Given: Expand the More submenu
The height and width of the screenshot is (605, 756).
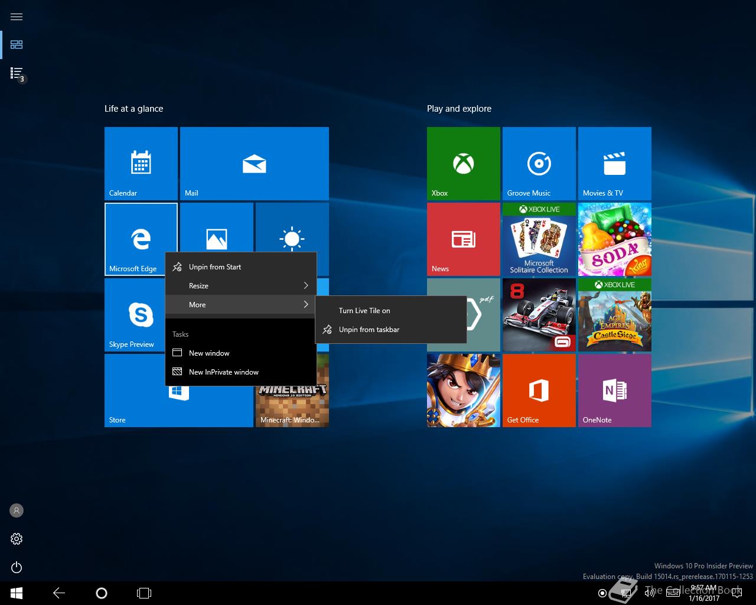Looking at the screenshot, I should pos(241,304).
